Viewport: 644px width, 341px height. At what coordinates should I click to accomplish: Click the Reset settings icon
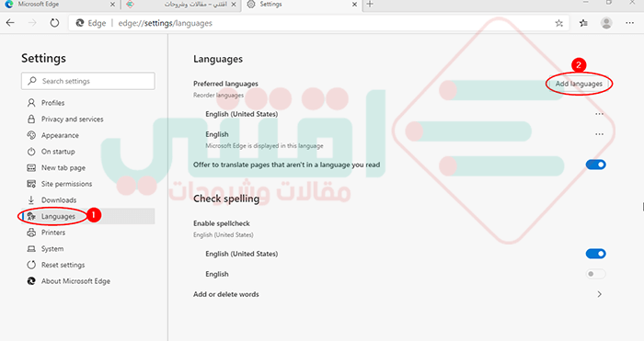tap(31, 265)
